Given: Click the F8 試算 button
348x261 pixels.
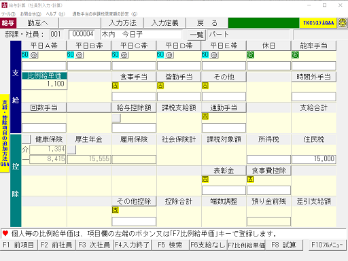Looking at the screenshot, I should pyautogui.click(x=284, y=245).
